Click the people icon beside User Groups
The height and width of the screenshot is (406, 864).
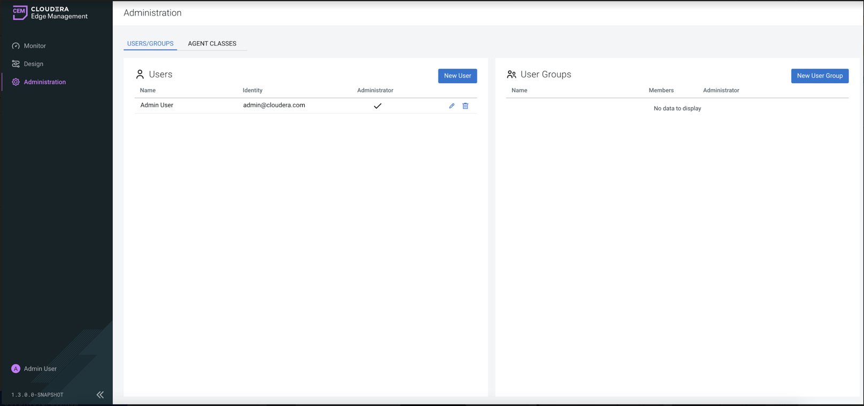coord(512,75)
